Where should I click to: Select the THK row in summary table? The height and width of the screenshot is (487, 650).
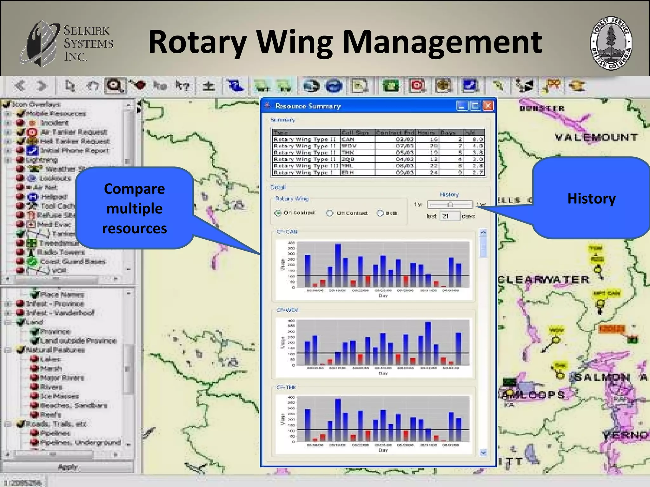coord(378,153)
